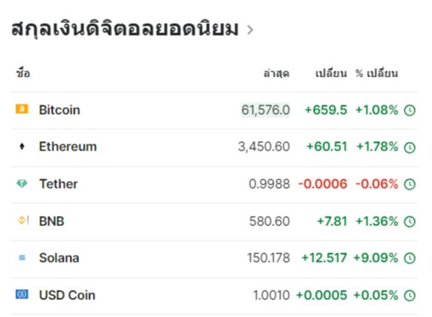The height and width of the screenshot is (317, 432).
Task: Select the USD Coin name link
Action: (x=67, y=295)
